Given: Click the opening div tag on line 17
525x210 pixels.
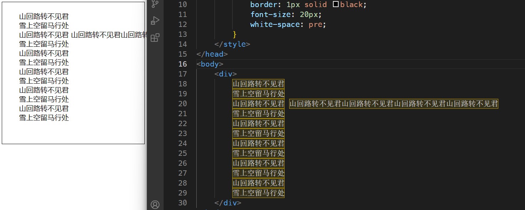Looking at the screenshot, I should coord(226,74).
